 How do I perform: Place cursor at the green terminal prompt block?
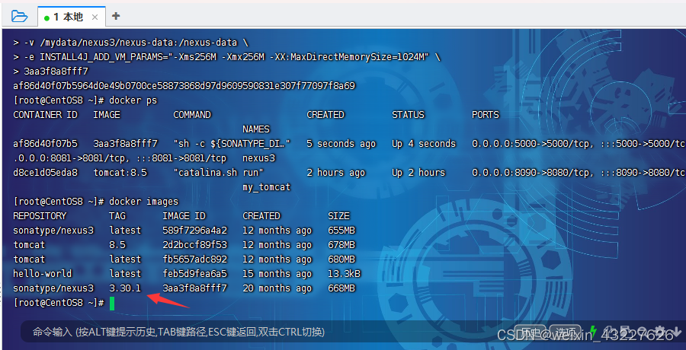[x=112, y=303]
